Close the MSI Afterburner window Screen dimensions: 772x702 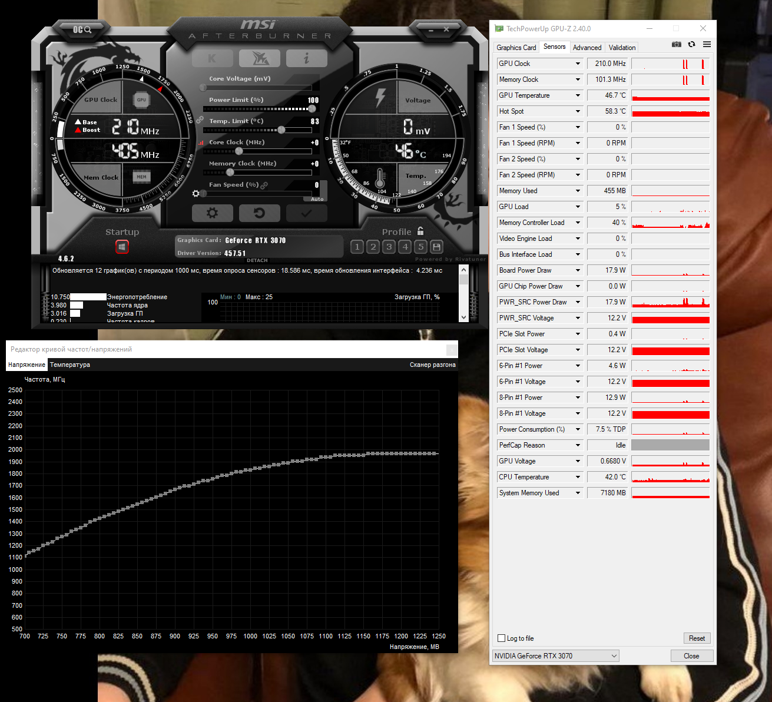click(446, 29)
